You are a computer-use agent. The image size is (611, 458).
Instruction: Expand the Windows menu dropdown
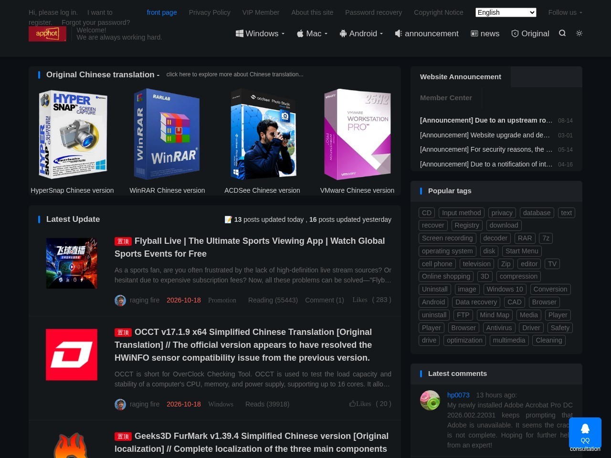point(260,33)
